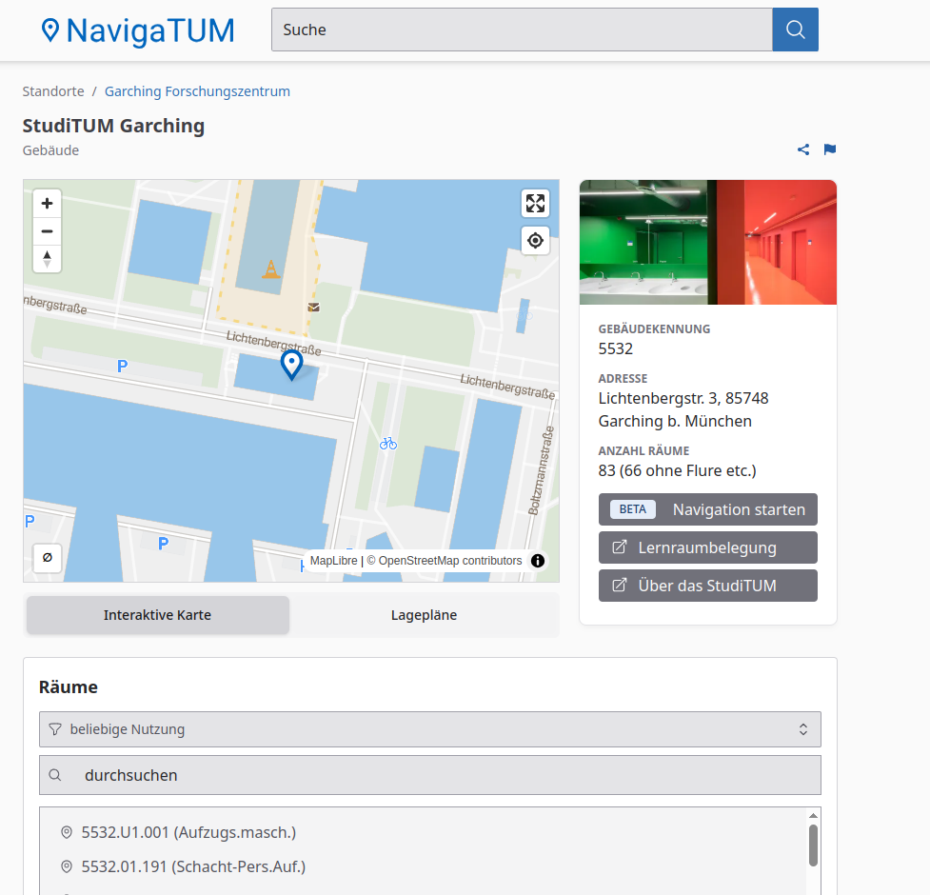This screenshot has height=895, width=930.
Task: Click the StudiTUM Garching heading
Action: tap(113, 126)
